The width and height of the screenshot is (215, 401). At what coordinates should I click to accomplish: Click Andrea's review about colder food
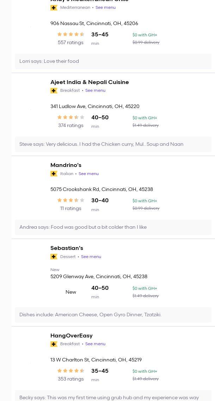pyautogui.click(x=83, y=227)
